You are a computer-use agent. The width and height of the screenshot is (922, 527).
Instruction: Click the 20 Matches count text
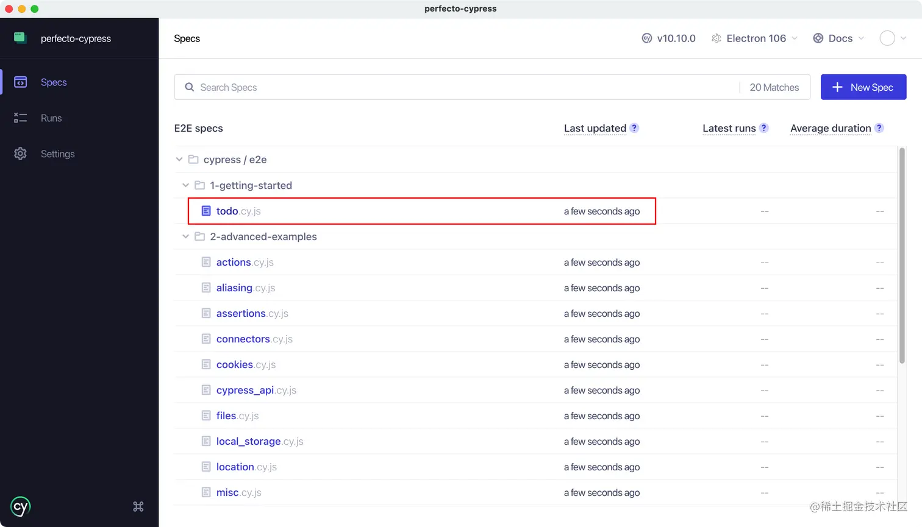click(774, 87)
